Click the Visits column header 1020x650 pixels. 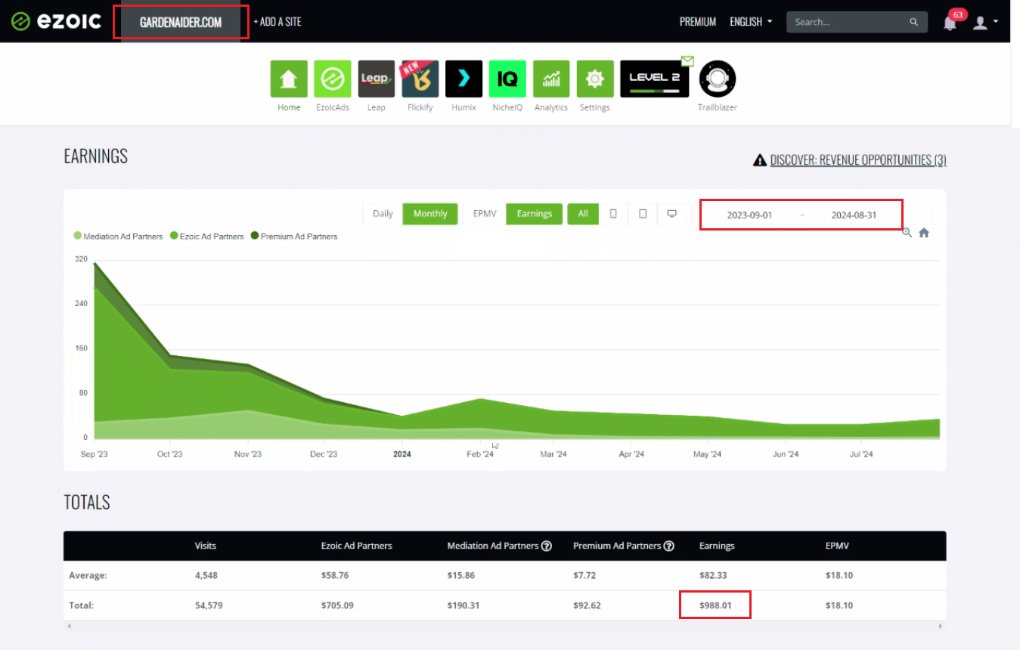pos(206,546)
